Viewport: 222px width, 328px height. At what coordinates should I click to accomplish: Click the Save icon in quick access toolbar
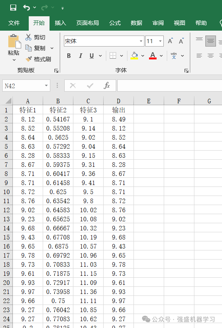point(13,8)
